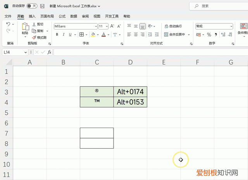Open the number format 常规 dropdown

tap(231, 26)
